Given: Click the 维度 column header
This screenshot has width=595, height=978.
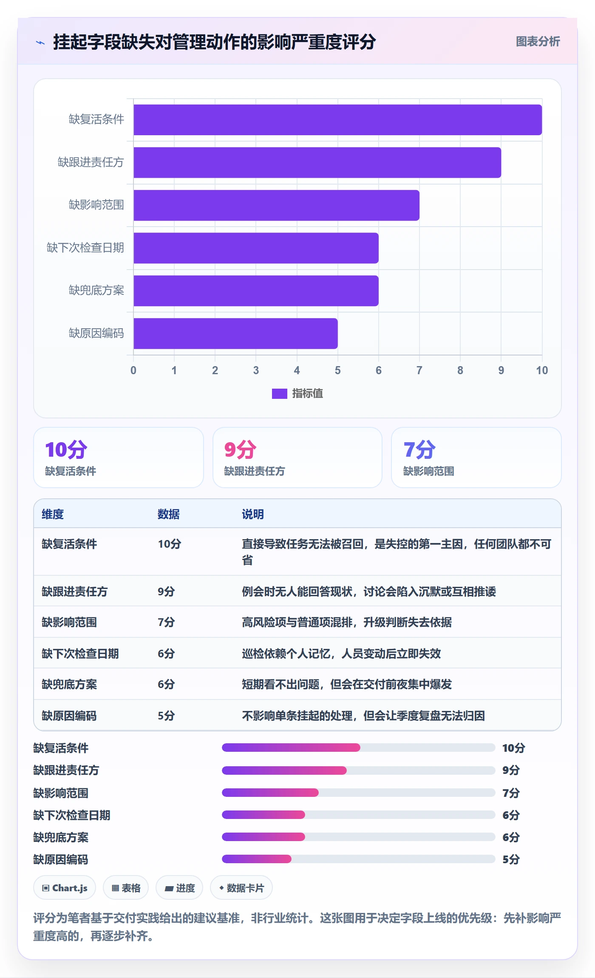Looking at the screenshot, I should pos(53,514).
